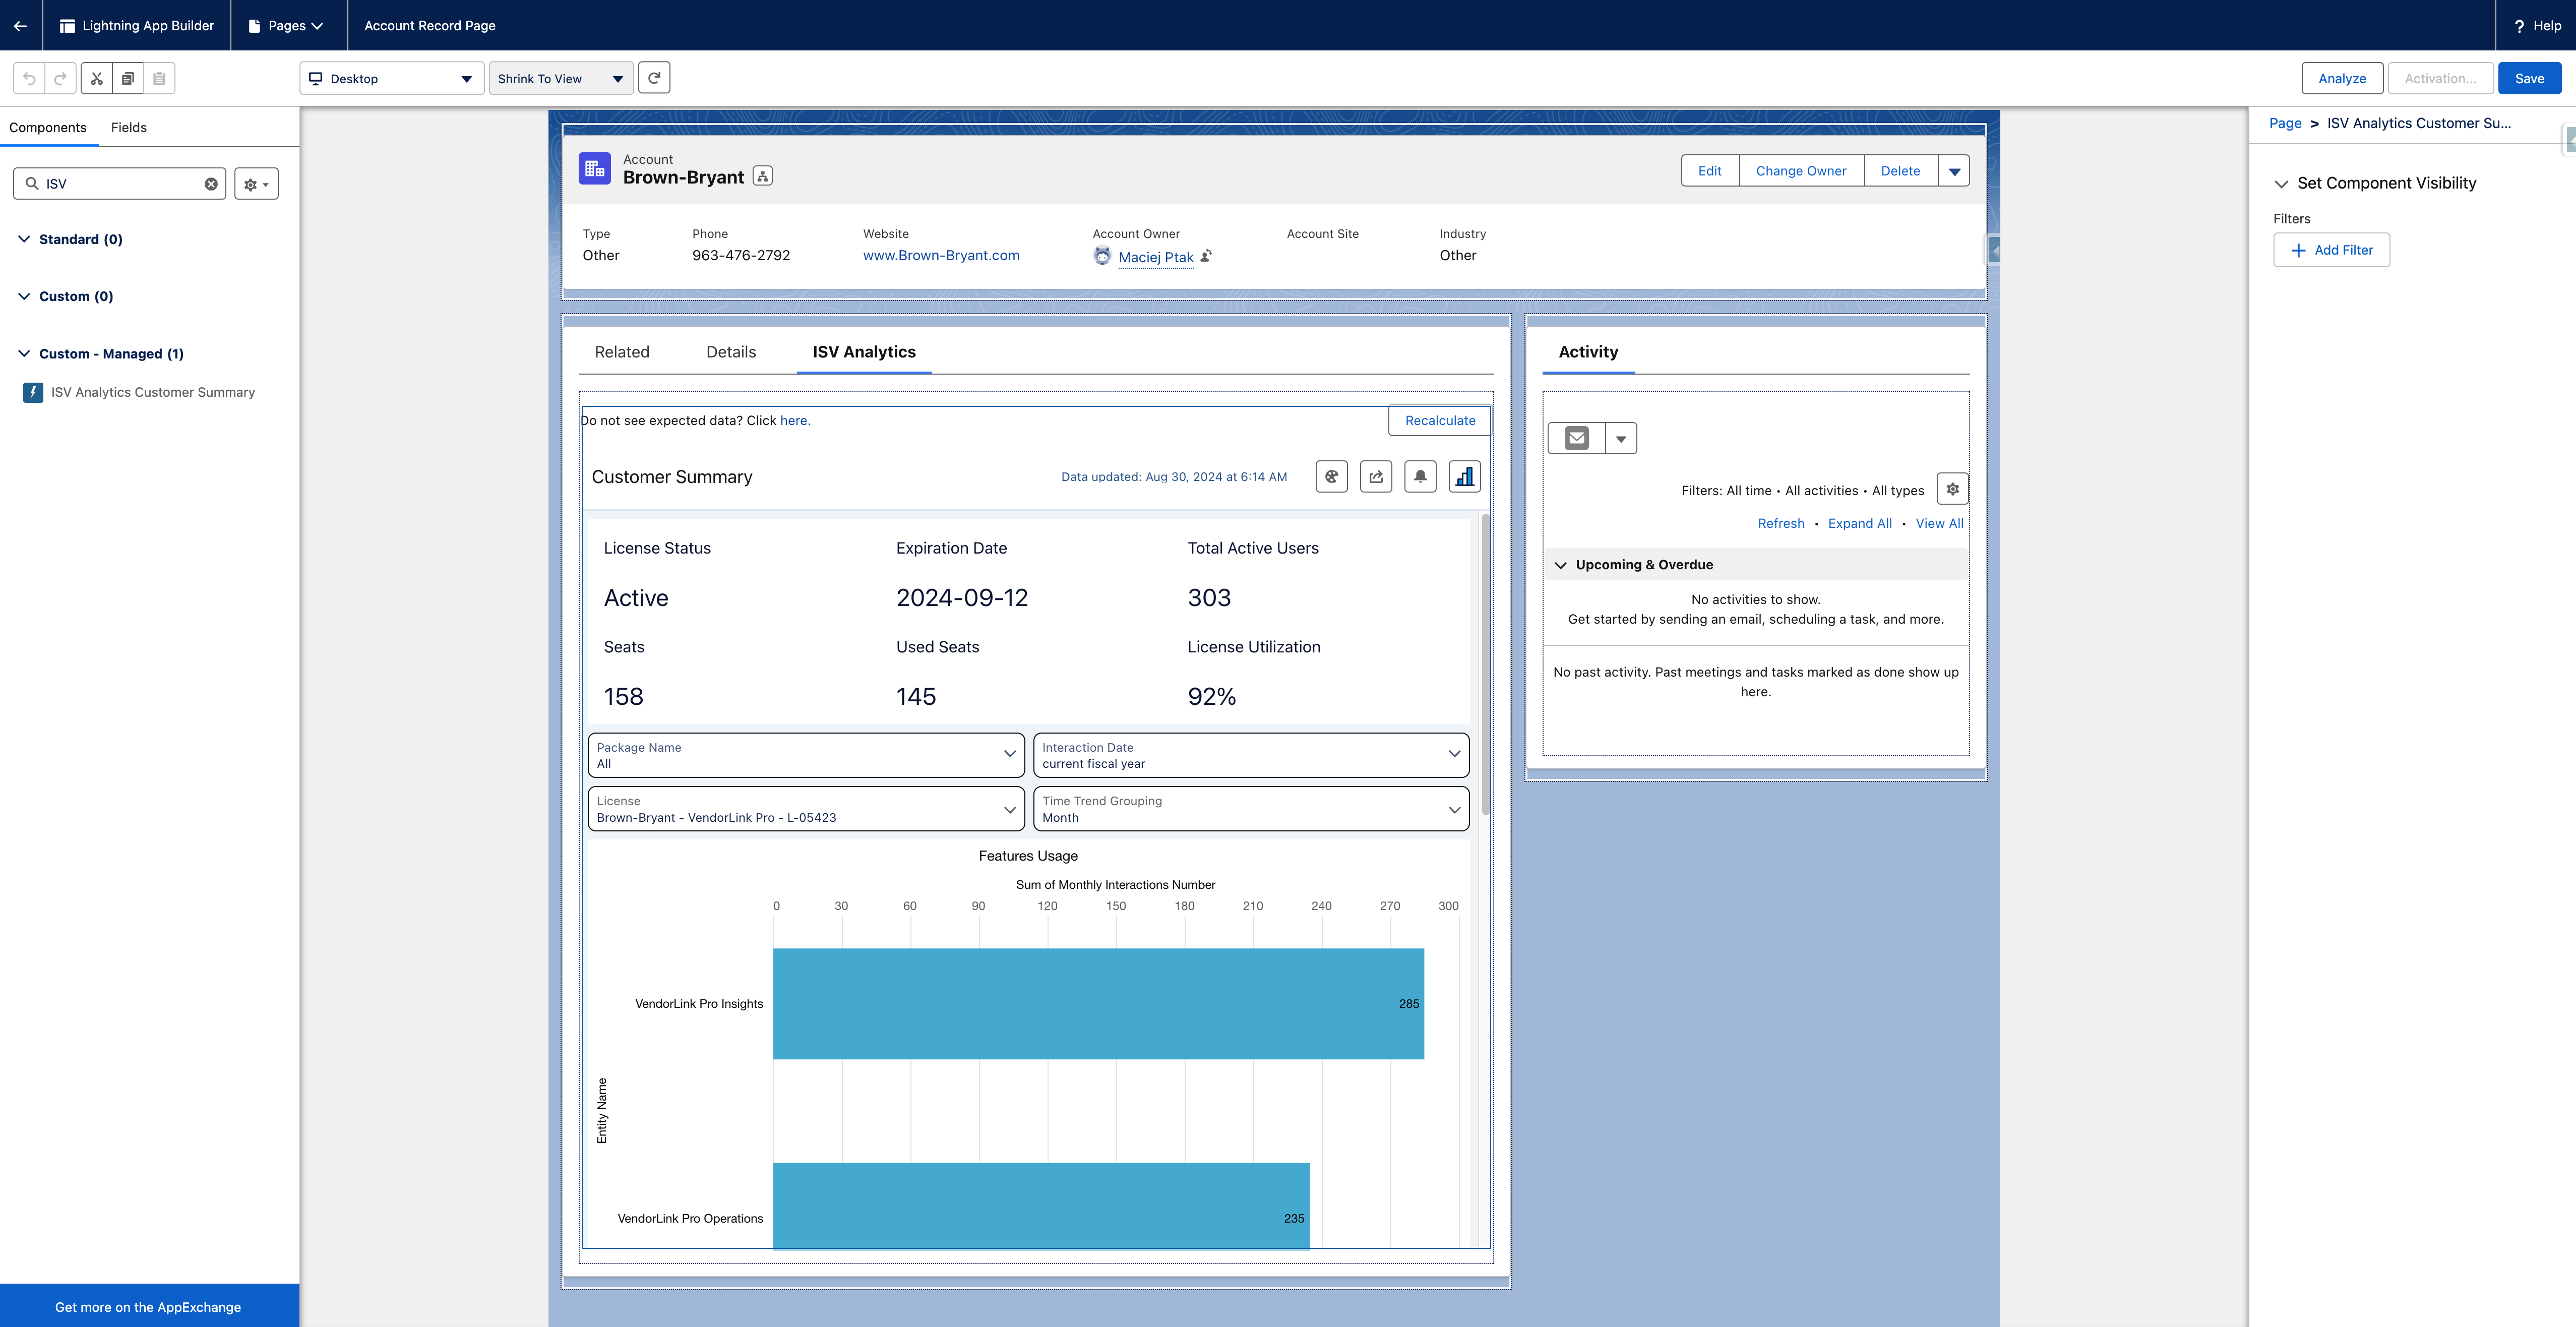Open the License dropdown
Screen dimensions: 2576x1327
(x=806, y=809)
